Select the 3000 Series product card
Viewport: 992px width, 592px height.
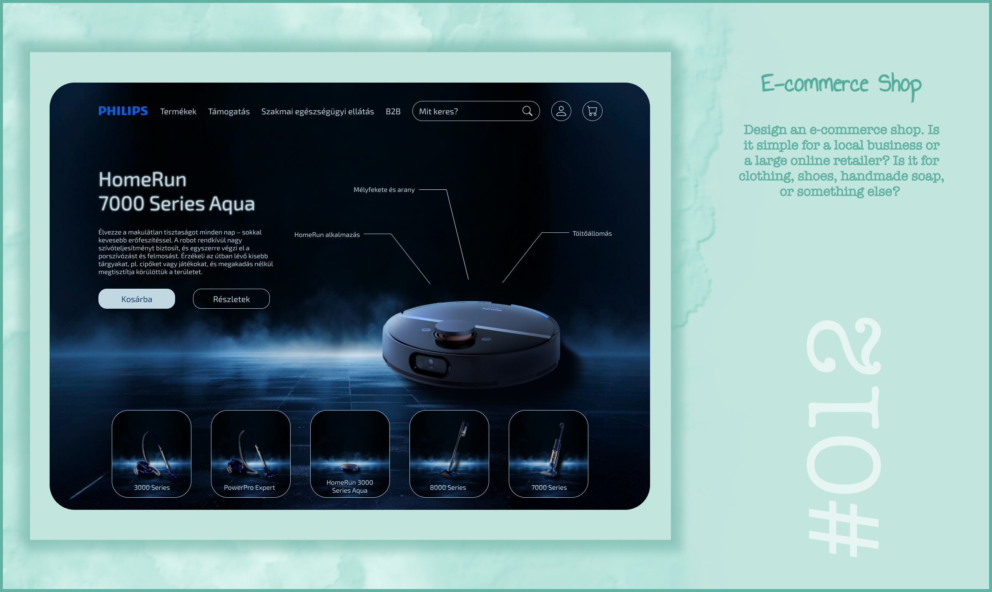point(151,453)
